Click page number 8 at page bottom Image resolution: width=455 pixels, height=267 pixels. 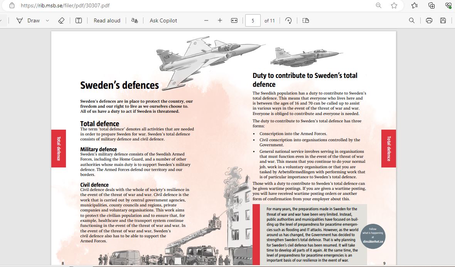(x=63, y=263)
